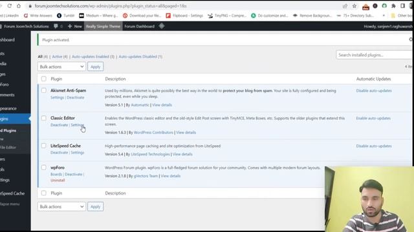Open the wpForo Boards link
The image size is (414, 232).
tap(56, 175)
